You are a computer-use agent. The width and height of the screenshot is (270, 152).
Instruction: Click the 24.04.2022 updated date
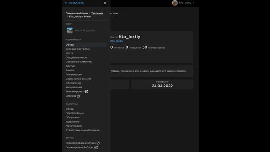tap(162, 86)
